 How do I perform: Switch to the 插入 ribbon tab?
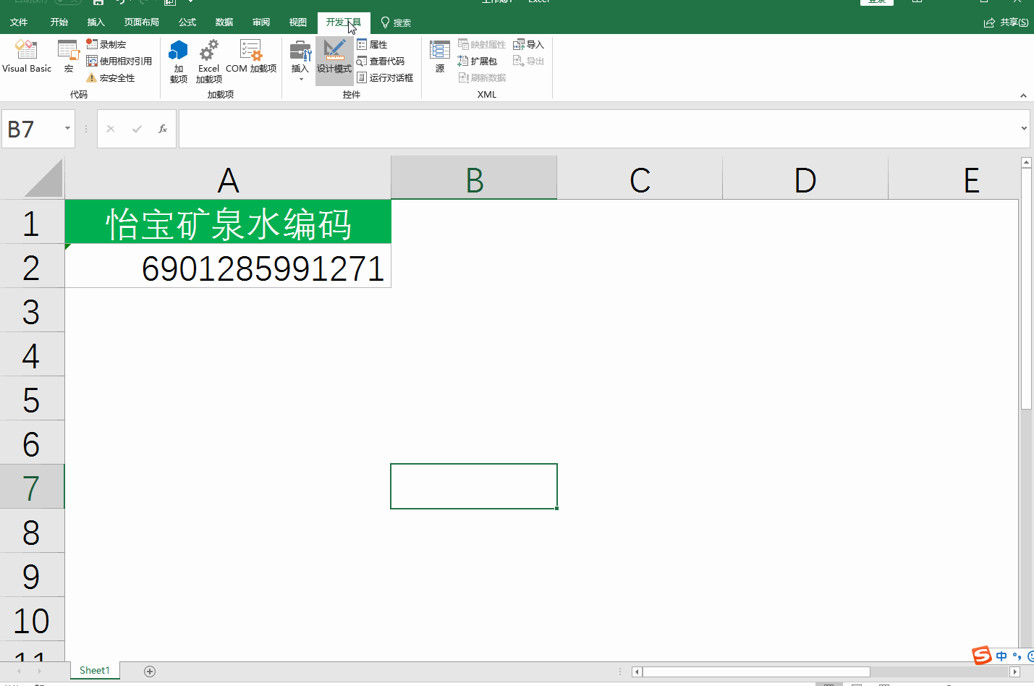(x=96, y=22)
